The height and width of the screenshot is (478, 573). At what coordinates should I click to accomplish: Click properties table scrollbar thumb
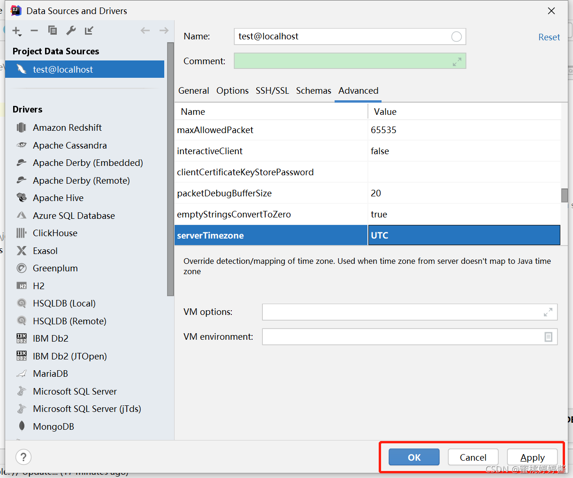click(x=565, y=195)
